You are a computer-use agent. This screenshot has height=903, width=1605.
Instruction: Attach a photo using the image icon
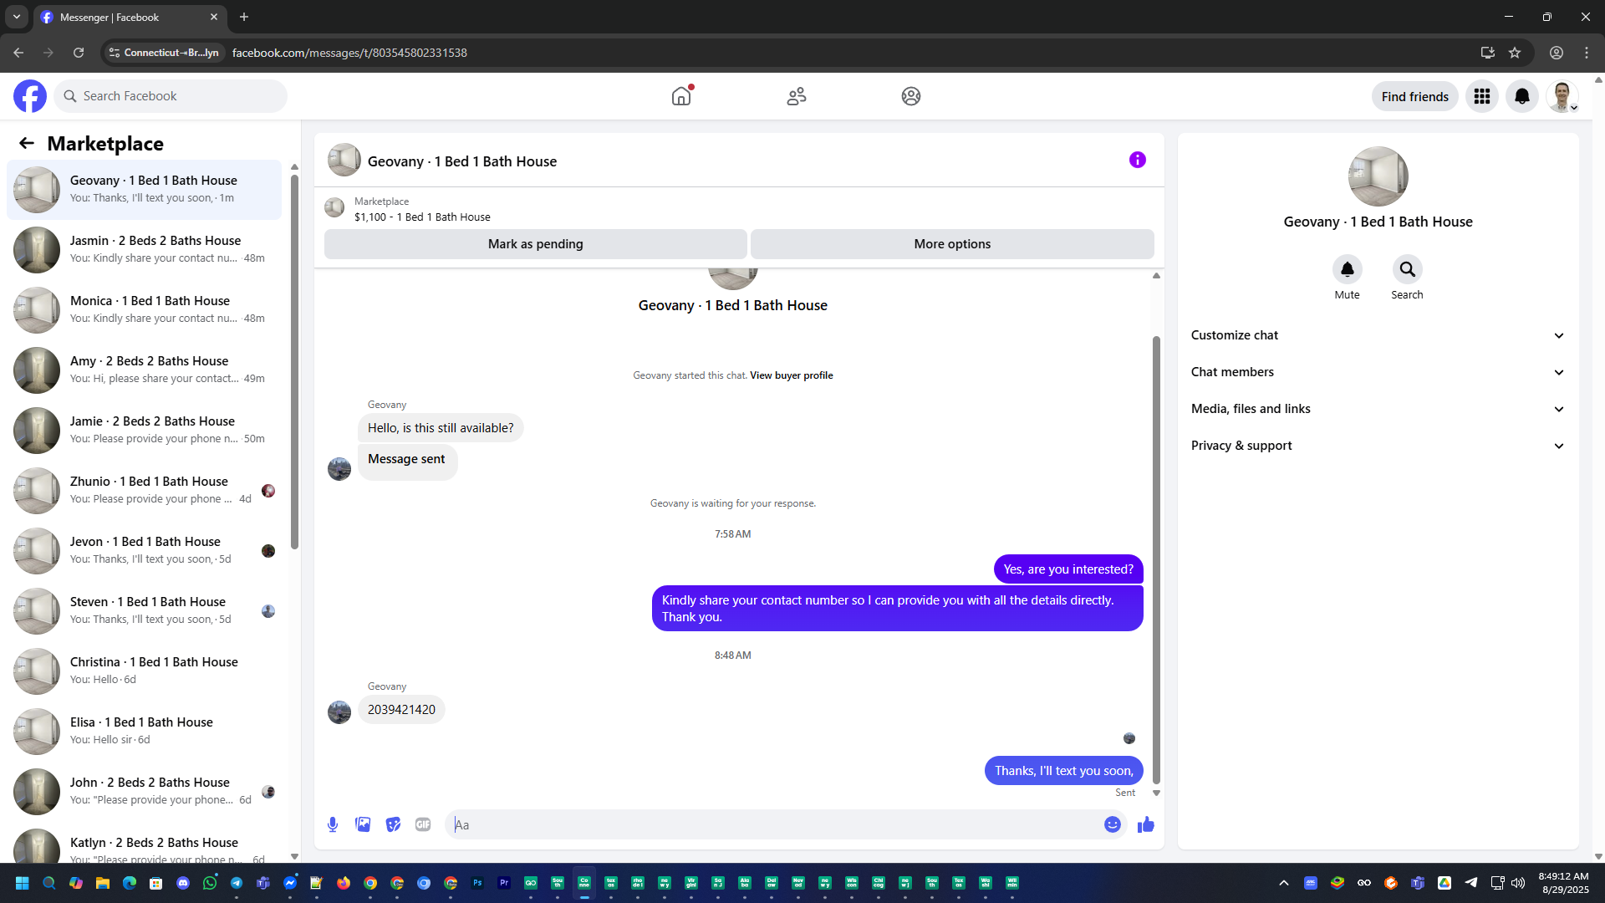pos(363,824)
